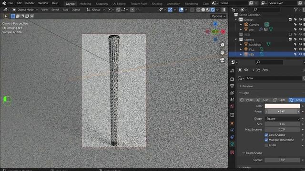Select the FILL light in outliner
305x171 pixels.
(x=252, y=49)
